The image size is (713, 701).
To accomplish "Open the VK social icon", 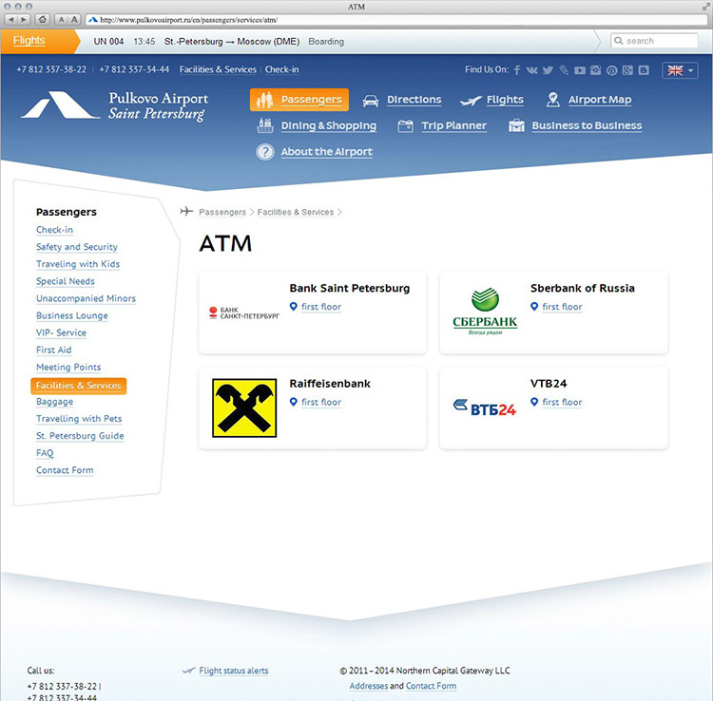I will pos(532,70).
